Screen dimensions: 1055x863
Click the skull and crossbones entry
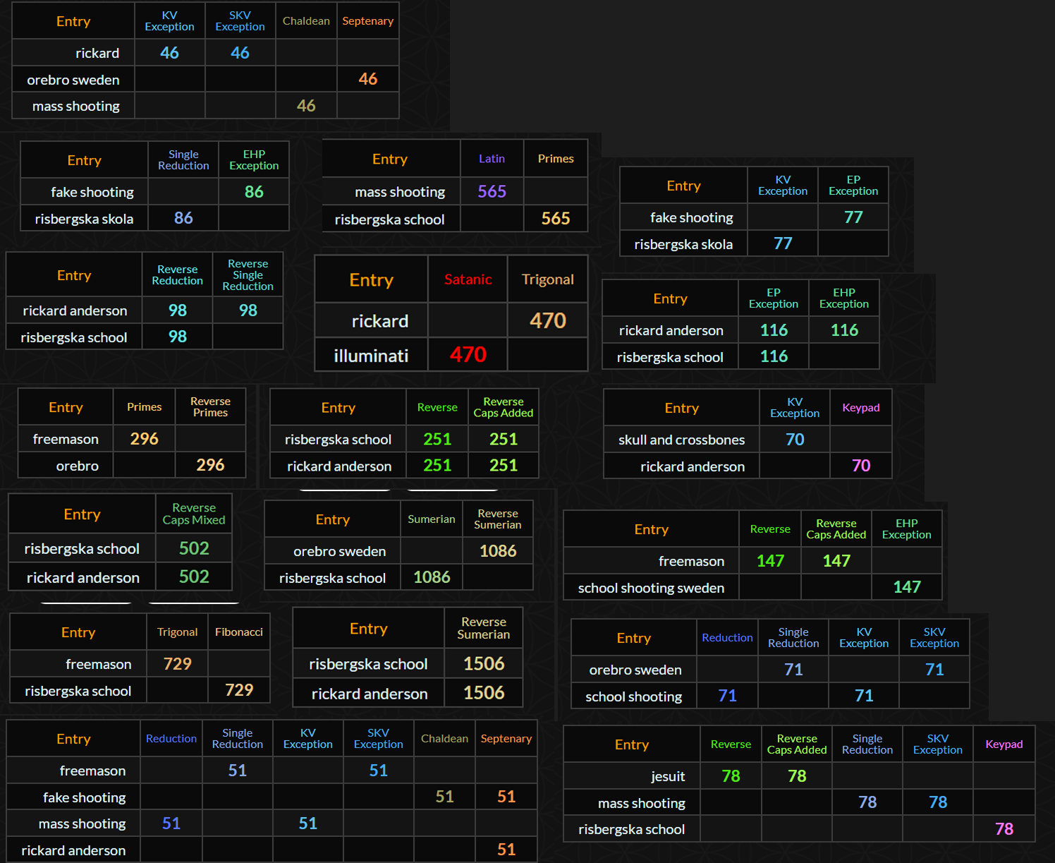pos(681,440)
